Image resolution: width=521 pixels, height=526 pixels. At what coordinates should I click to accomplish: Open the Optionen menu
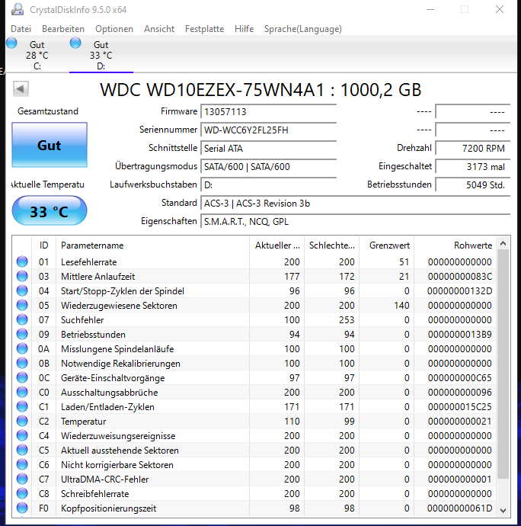click(114, 29)
